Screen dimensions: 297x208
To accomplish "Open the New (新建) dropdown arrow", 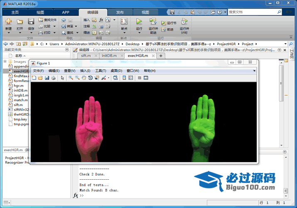I will tap(8, 32).
